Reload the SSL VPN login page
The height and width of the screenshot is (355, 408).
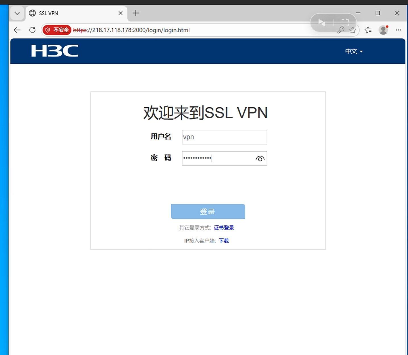tap(32, 30)
